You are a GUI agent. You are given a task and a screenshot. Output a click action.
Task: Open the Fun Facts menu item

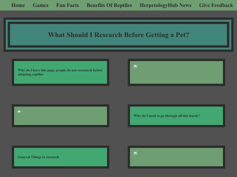(x=68, y=5)
